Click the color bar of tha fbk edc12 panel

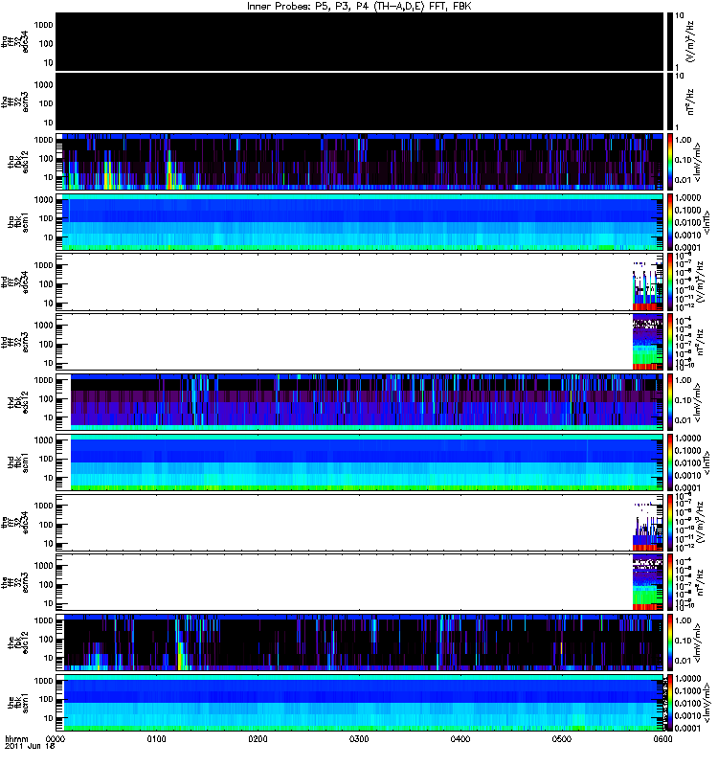(670, 162)
